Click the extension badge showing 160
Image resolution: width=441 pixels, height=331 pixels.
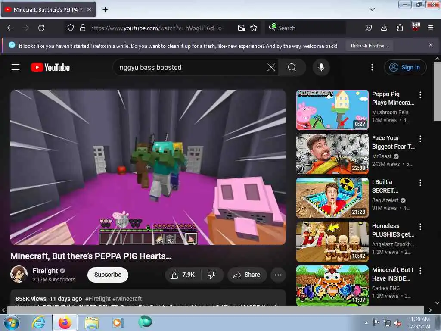tap(416, 27)
